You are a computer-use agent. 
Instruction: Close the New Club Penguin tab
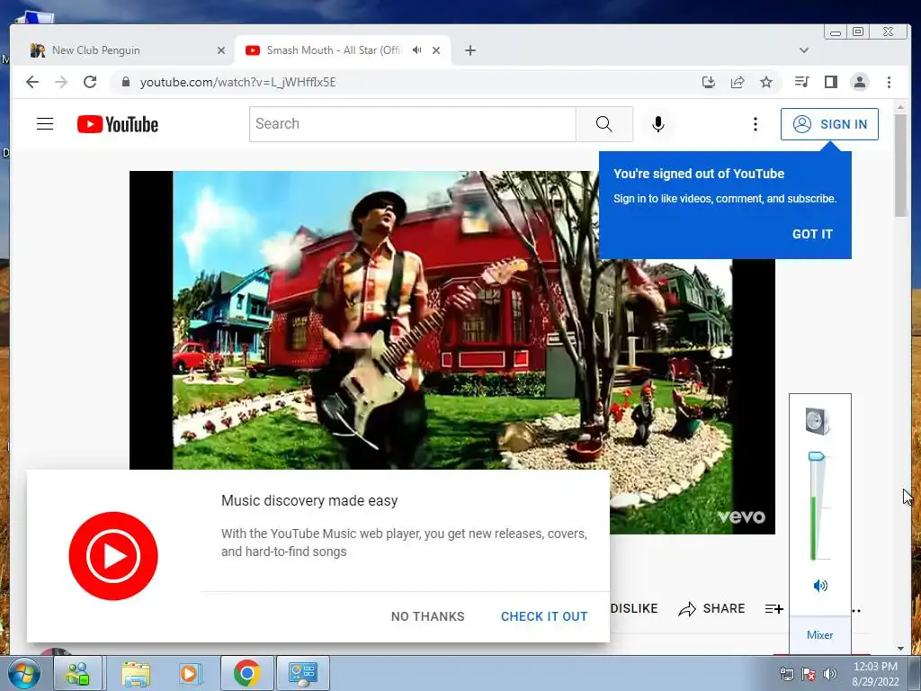221,50
